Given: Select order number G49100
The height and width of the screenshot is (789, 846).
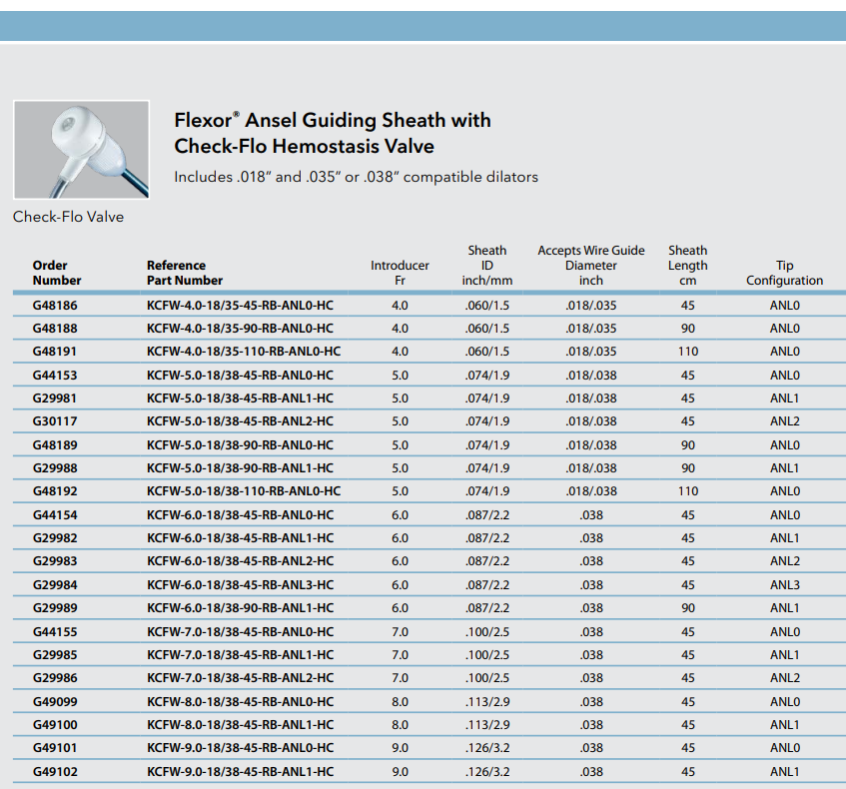Looking at the screenshot, I should (55, 725).
